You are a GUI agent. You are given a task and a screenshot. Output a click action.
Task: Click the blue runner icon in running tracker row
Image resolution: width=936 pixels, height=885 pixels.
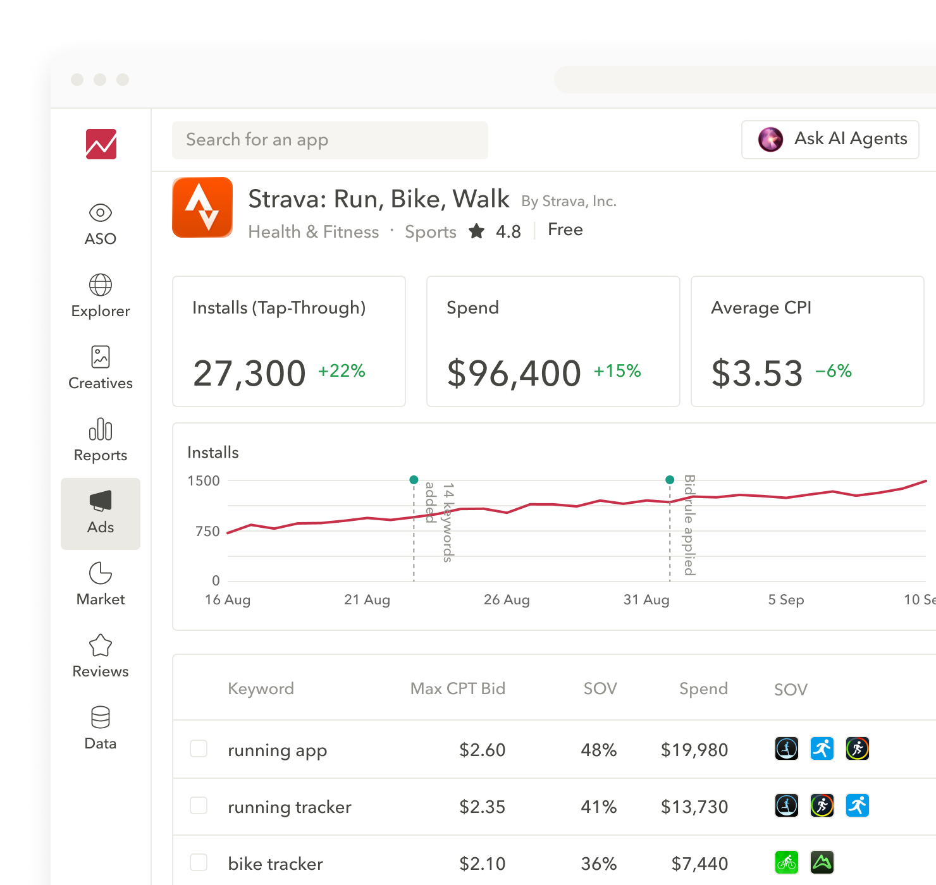858,805
